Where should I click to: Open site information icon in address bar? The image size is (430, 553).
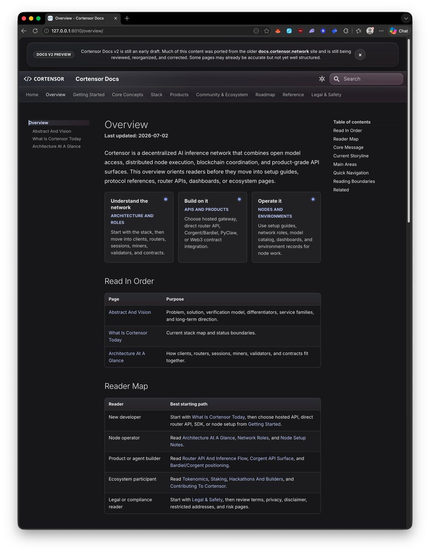(46, 31)
